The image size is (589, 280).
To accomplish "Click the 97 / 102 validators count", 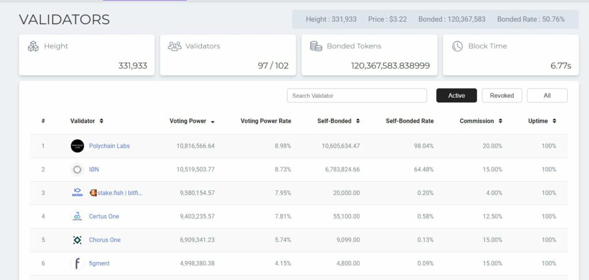I will point(273,66).
